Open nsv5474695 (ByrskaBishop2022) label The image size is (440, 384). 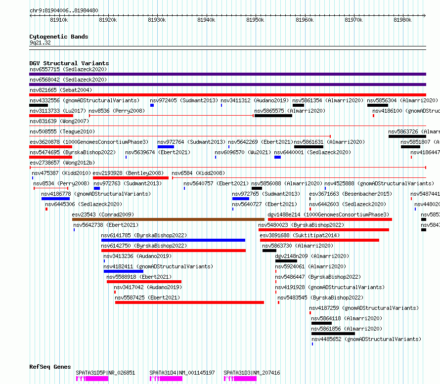(73, 152)
